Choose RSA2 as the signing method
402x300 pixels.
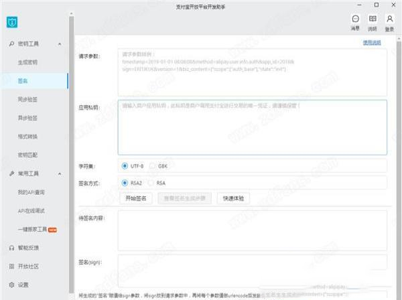(125, 183)
